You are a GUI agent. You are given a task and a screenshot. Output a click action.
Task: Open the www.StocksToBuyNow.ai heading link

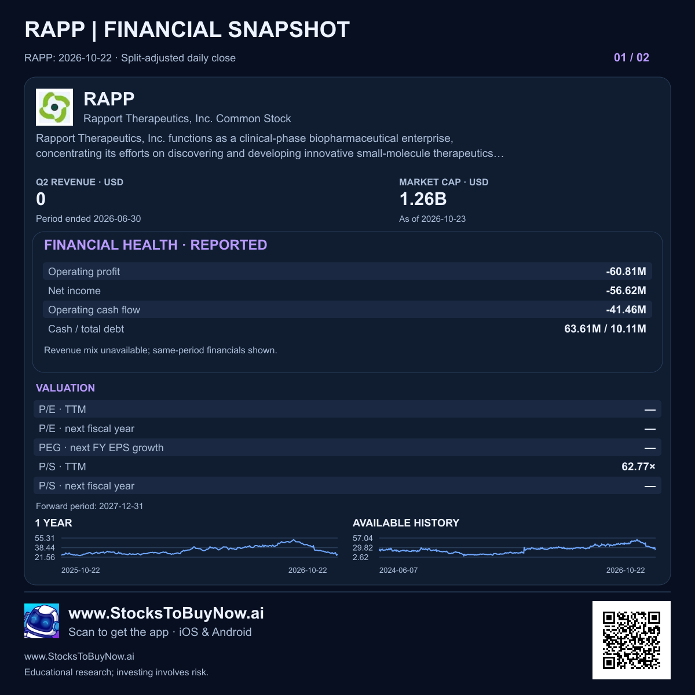pyautogui.click(x=166, y=613)
